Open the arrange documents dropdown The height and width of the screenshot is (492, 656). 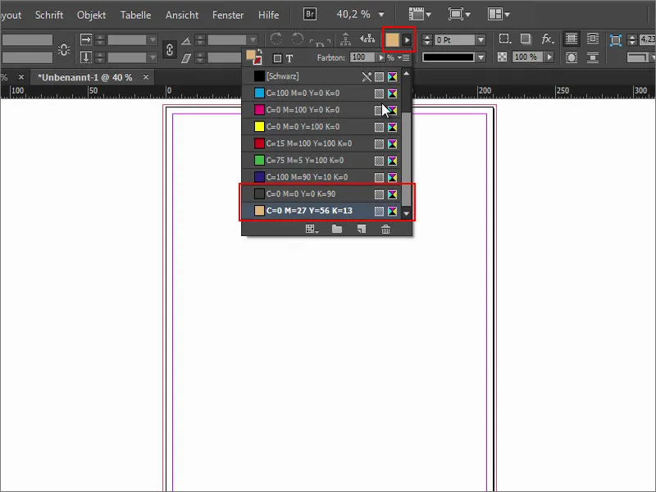[x=499, y=14]
